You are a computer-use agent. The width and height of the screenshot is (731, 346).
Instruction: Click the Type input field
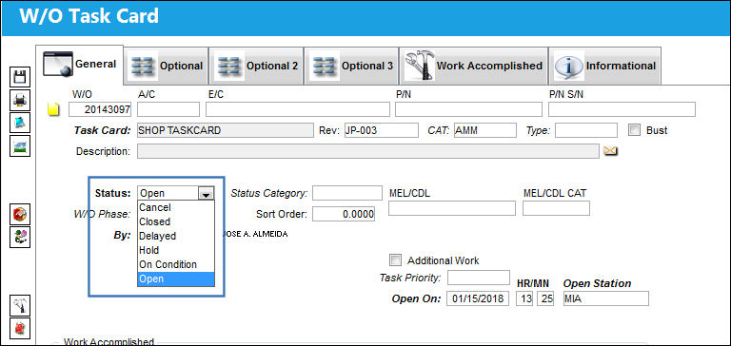click(x=586, y=130)
